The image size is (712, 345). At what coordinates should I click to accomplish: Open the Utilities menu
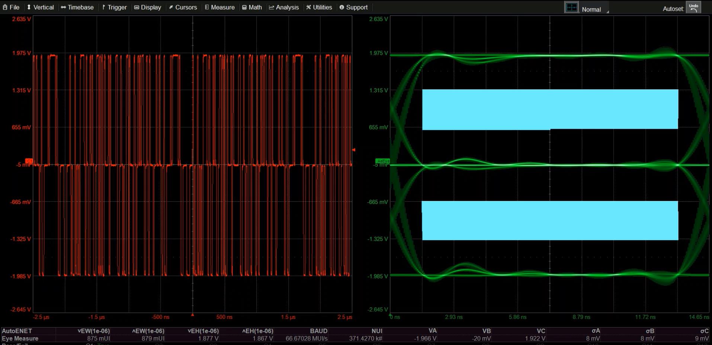click(x=319, y=7)
